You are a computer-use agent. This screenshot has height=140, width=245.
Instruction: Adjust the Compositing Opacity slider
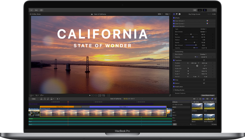191,57
